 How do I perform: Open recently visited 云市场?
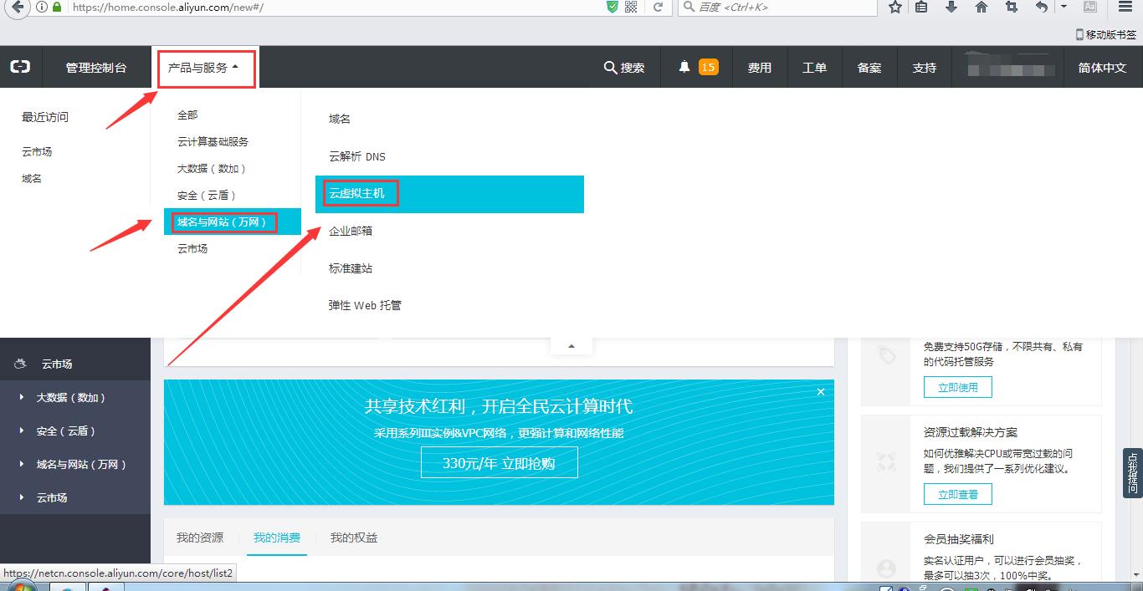37,152
